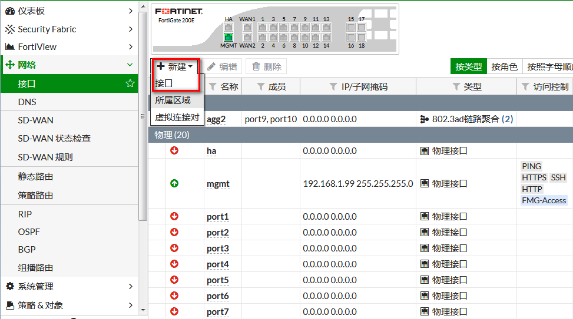The image size is (573, 319).
Task: Choose 虚拟连接对 from the 新建 menu
Action: 177,117
